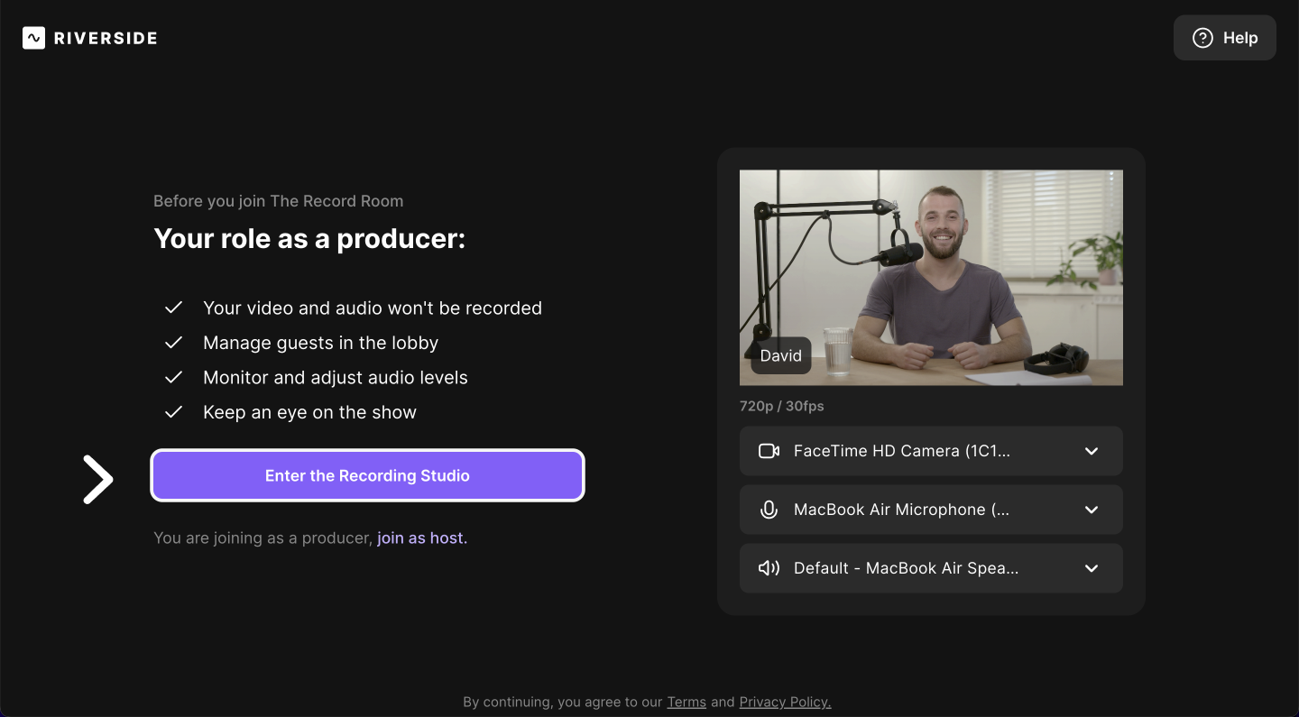
Task: Open the Terms link in footer
Action: pyautogui.click(x=686, y=702)
